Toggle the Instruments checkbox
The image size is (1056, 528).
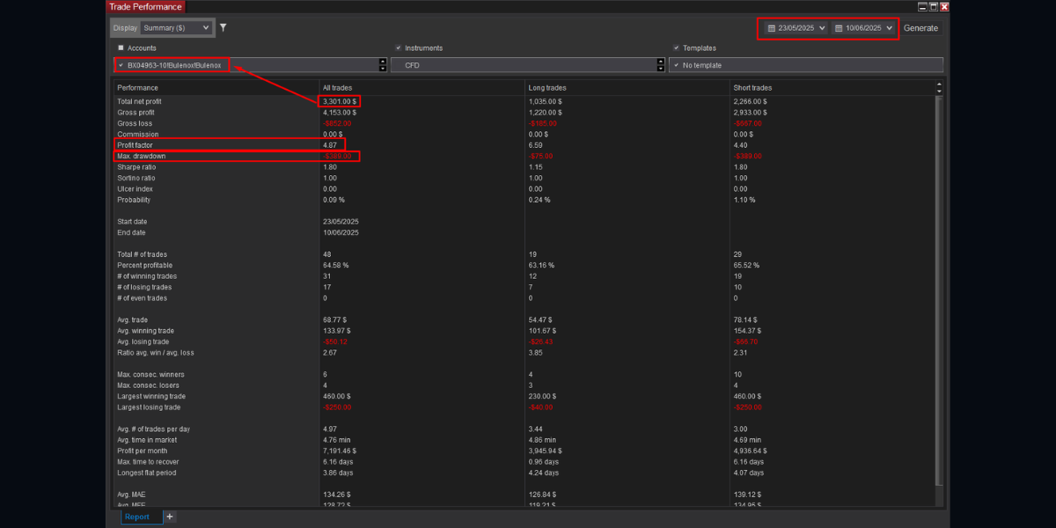(399, 48)
